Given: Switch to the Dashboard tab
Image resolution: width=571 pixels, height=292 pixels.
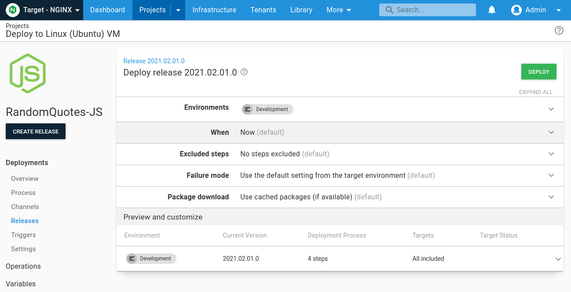Looking at the screenshot, I should pos(107,10).
